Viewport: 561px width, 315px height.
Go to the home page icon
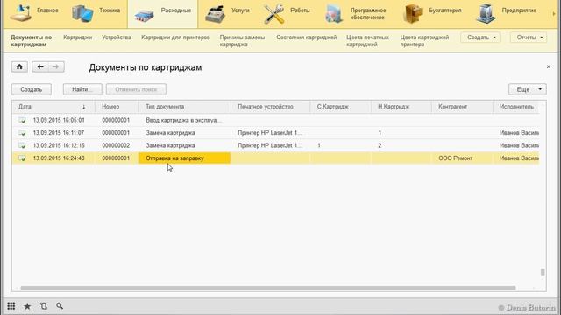tap(19, 66)
